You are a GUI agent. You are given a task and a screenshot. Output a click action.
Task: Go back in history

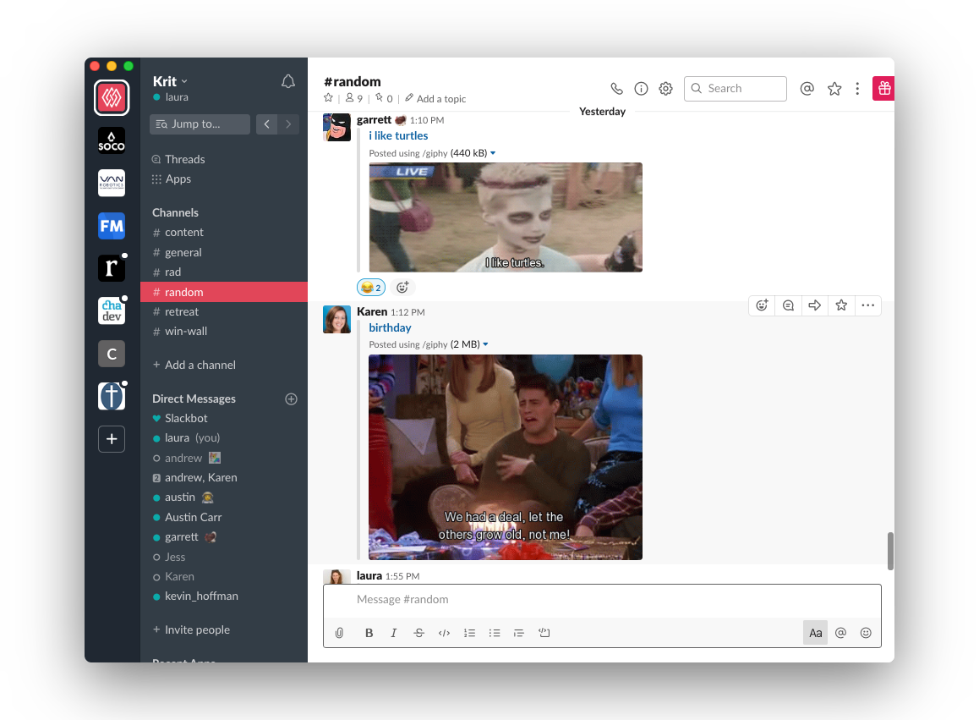[x=266, y=124]
